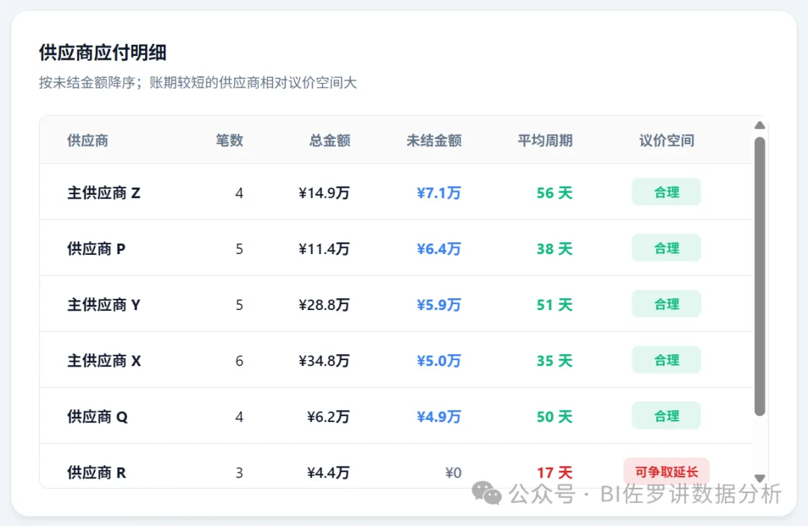Click the 50 天 average cycle value
This screenshot has height=526, width=808.
pos(554,417)
